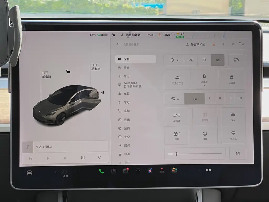
Task: Open steering wheel adjustment (转向) control
Action: click(x=177, y=135)
